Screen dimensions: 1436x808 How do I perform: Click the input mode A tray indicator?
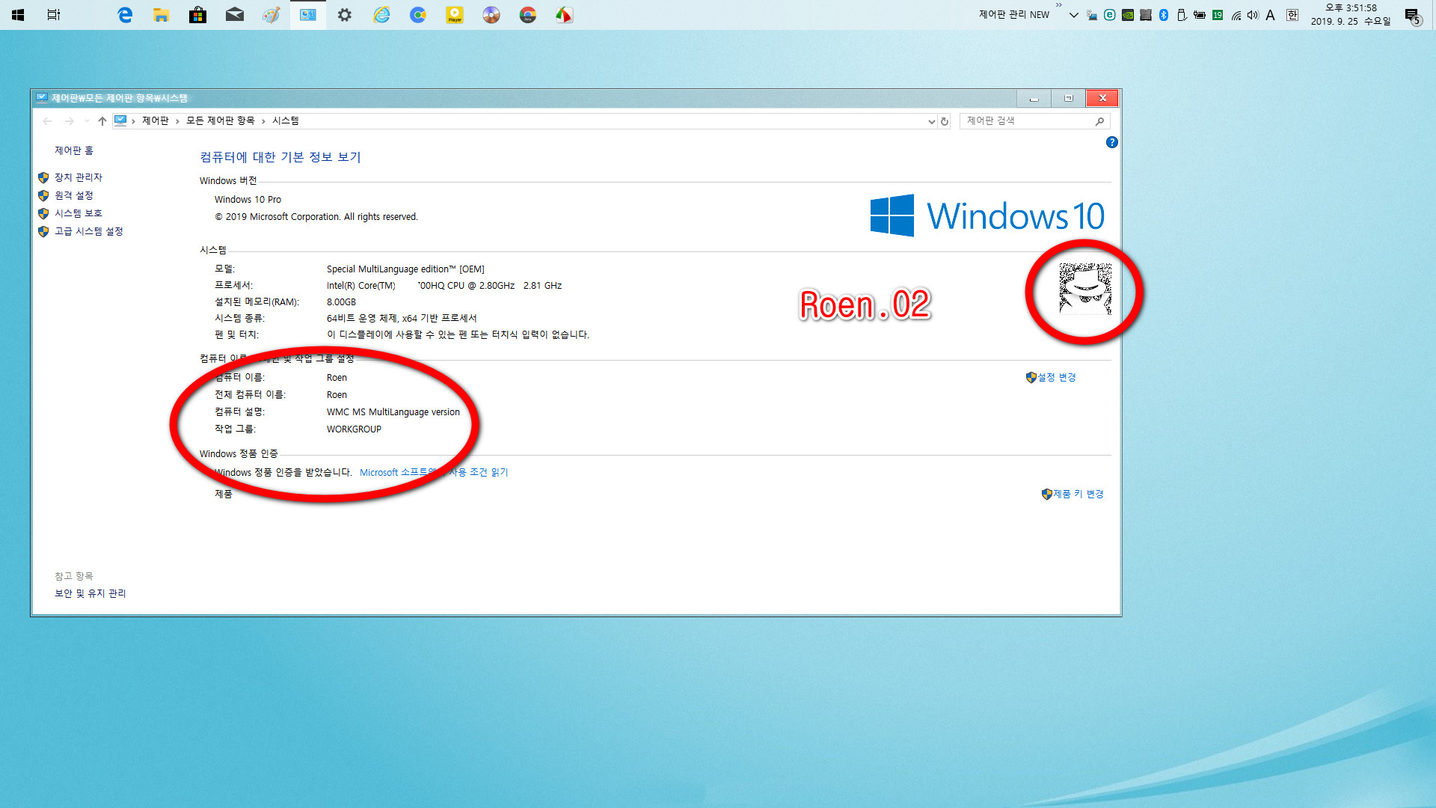point(1270,15)
